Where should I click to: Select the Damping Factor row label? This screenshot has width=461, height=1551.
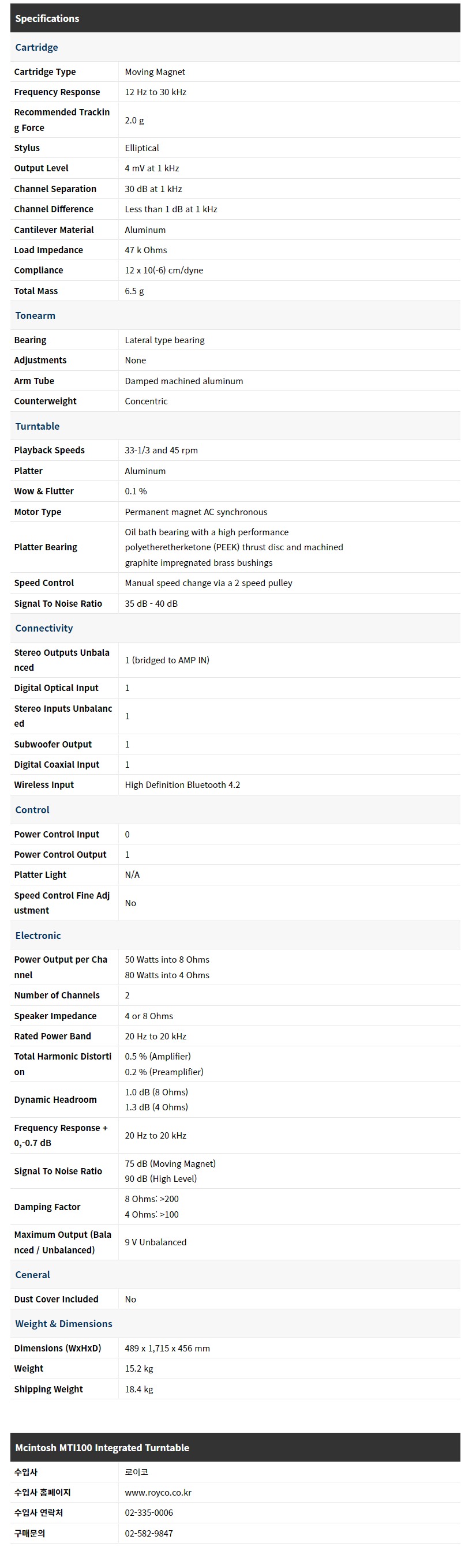point(47,1207)
